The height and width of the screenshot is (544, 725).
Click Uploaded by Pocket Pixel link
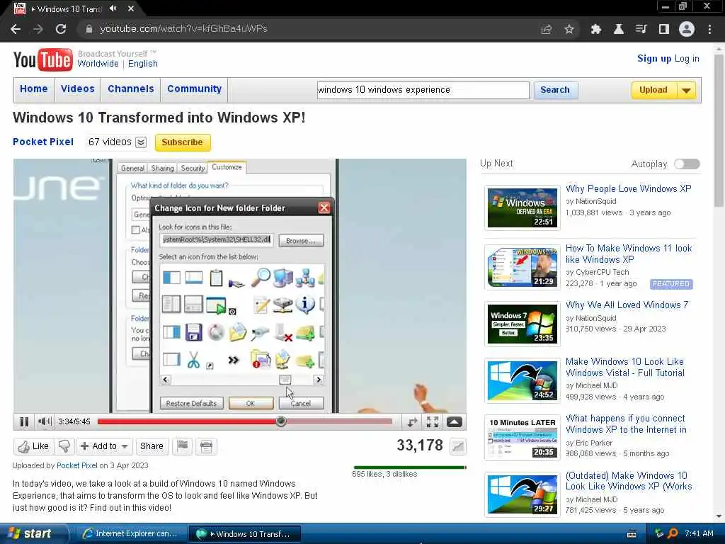pyautogui.click(x=76, y=466)
